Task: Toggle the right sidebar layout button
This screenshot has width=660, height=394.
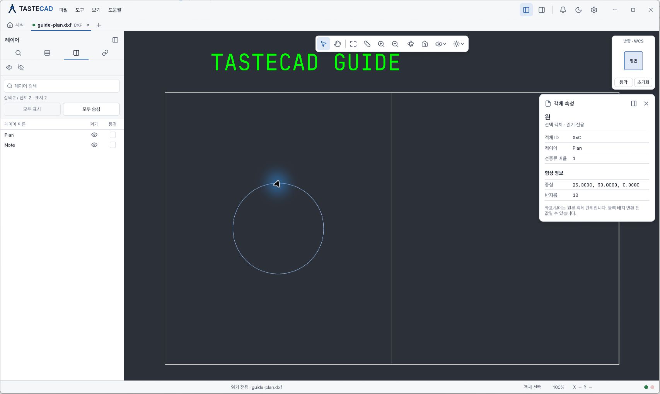Action: coord(542,10)
